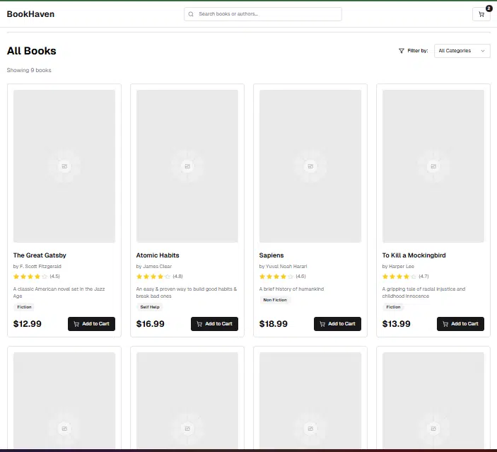Click the $12.99 price
Image resolution: width=497 pixels, height=452 pixels.
coord(28,324)
